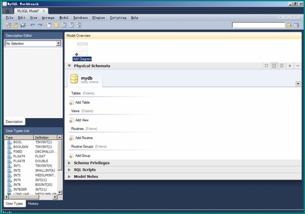Click the plus icon to add schema
The image size is (305, 214).
[x=290, y=66]
